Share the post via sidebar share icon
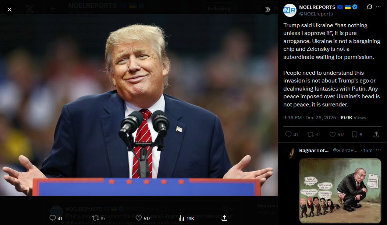This screenshot has height=225, width=387. coord(376,134)
